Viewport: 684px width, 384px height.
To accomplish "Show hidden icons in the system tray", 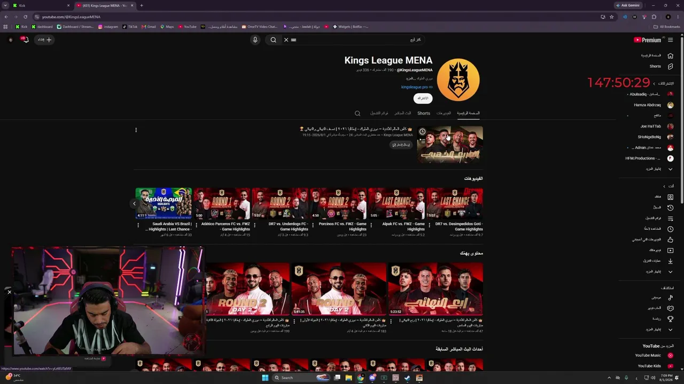I will [609, 378].
